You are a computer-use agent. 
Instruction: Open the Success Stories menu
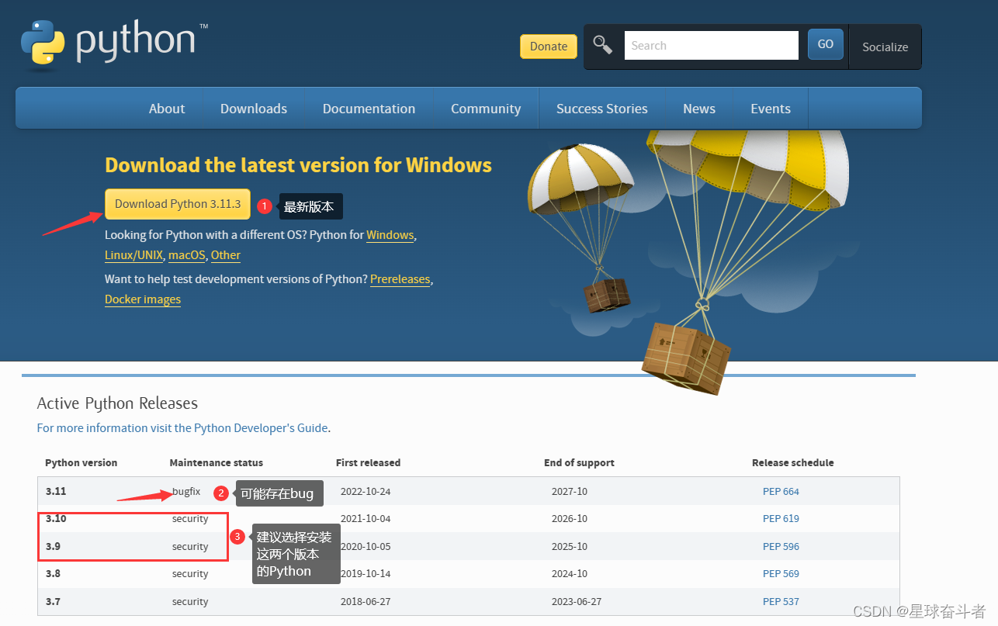[602, 109]
